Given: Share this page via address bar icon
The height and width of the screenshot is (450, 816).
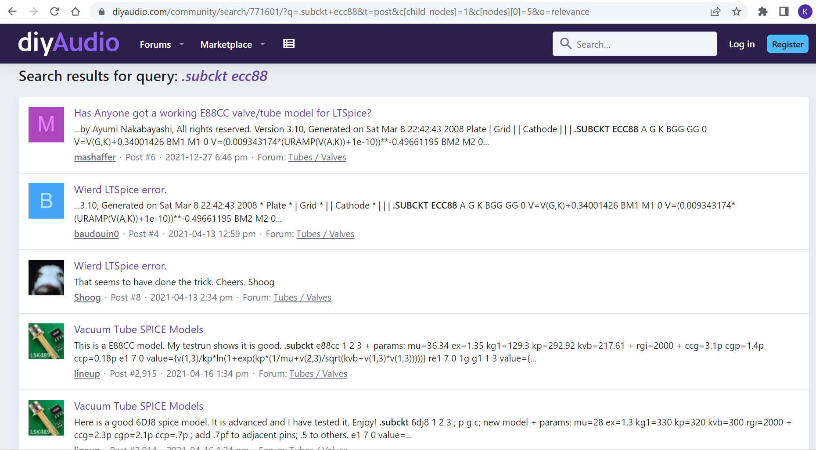Looking at the screenshot, I should [x=715, y=12].
